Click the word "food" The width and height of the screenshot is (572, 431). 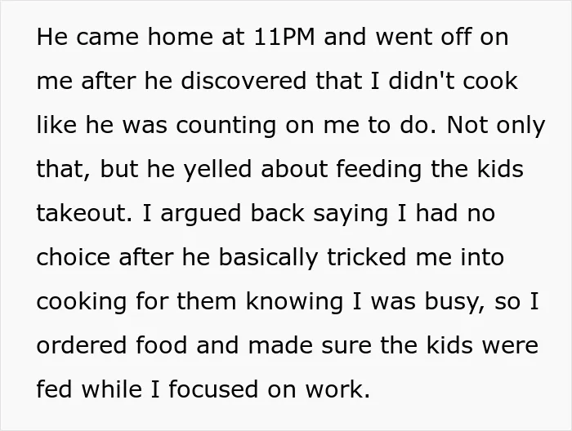point(161,345)
